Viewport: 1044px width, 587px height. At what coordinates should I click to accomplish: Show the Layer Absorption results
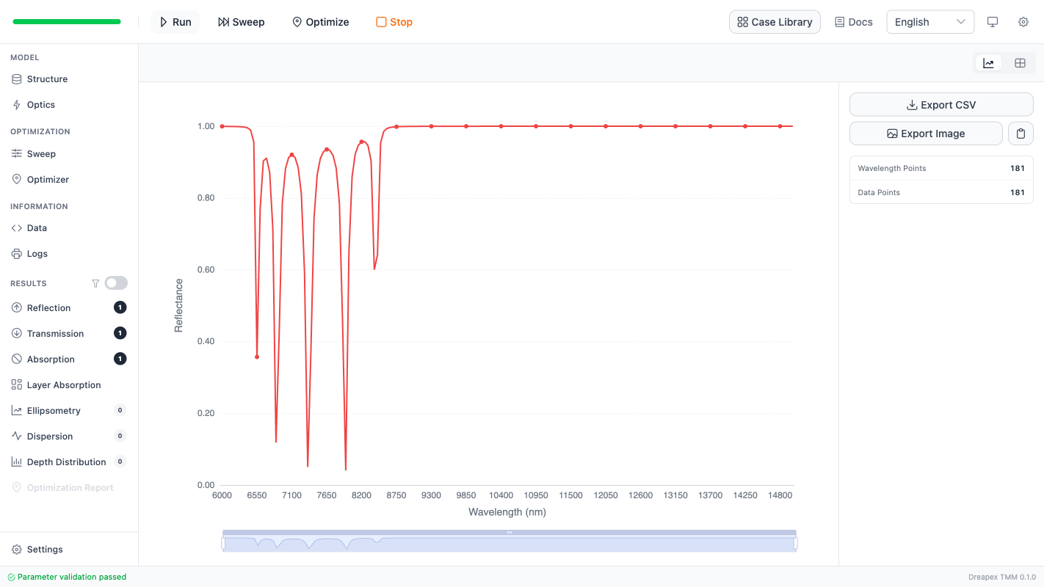(64, 384)
